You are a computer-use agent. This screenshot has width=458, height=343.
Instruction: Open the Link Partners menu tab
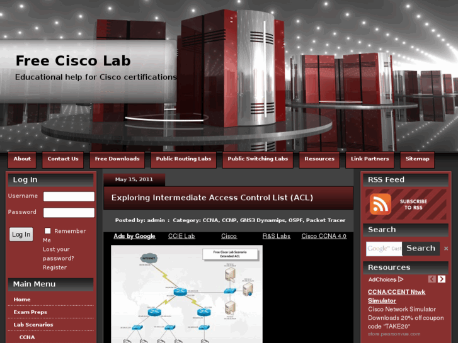coord(370,159)
